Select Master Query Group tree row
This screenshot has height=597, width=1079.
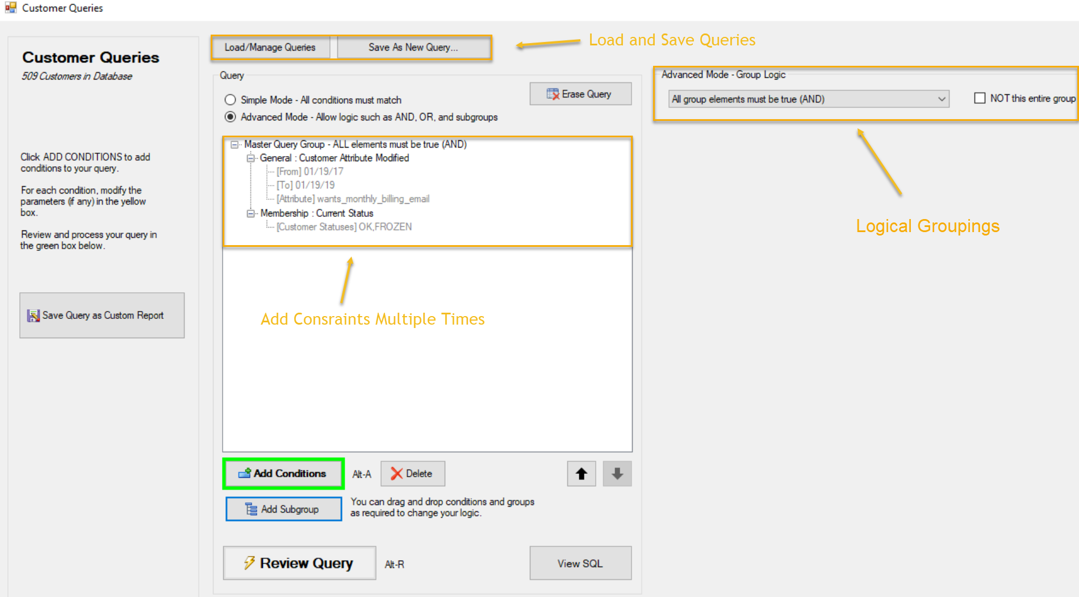pos(356,145)
